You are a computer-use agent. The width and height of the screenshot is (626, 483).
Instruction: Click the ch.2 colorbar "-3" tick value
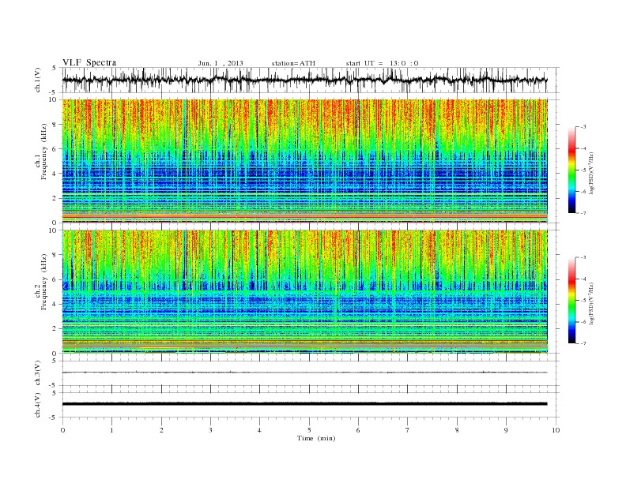coord(583,257)
